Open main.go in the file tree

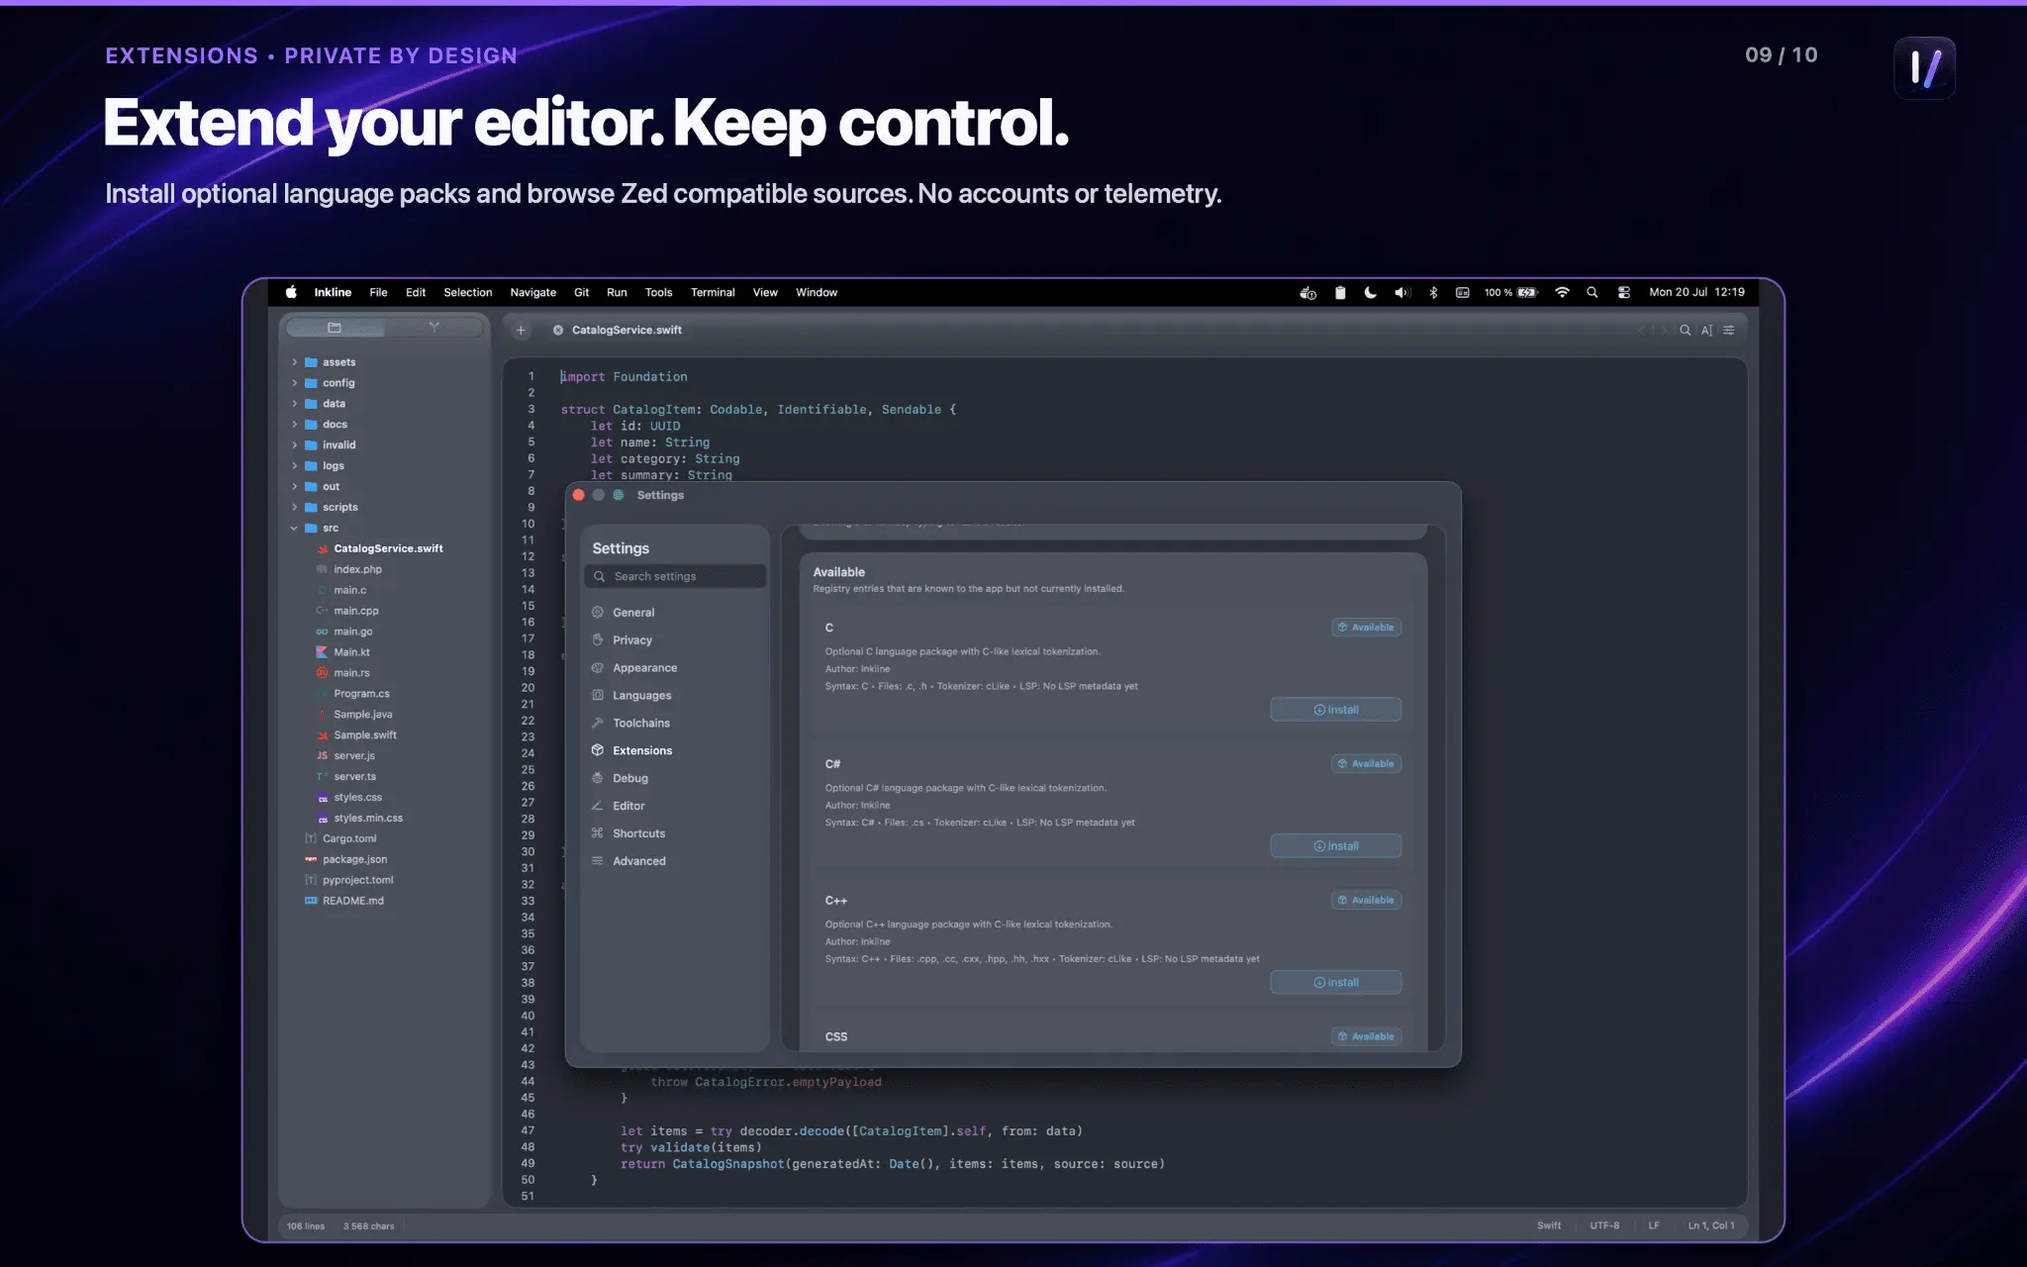click(x=352, y=632)
